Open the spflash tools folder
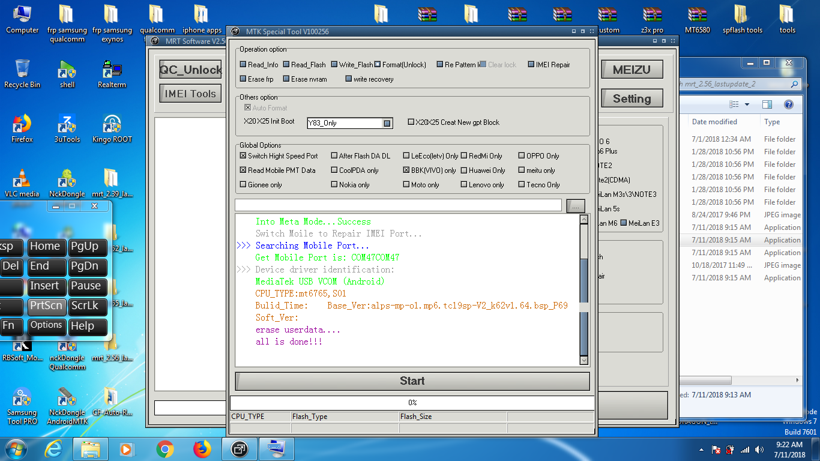Image resolution: width=820 pixels, height=461 pixels. coord(742,19)
